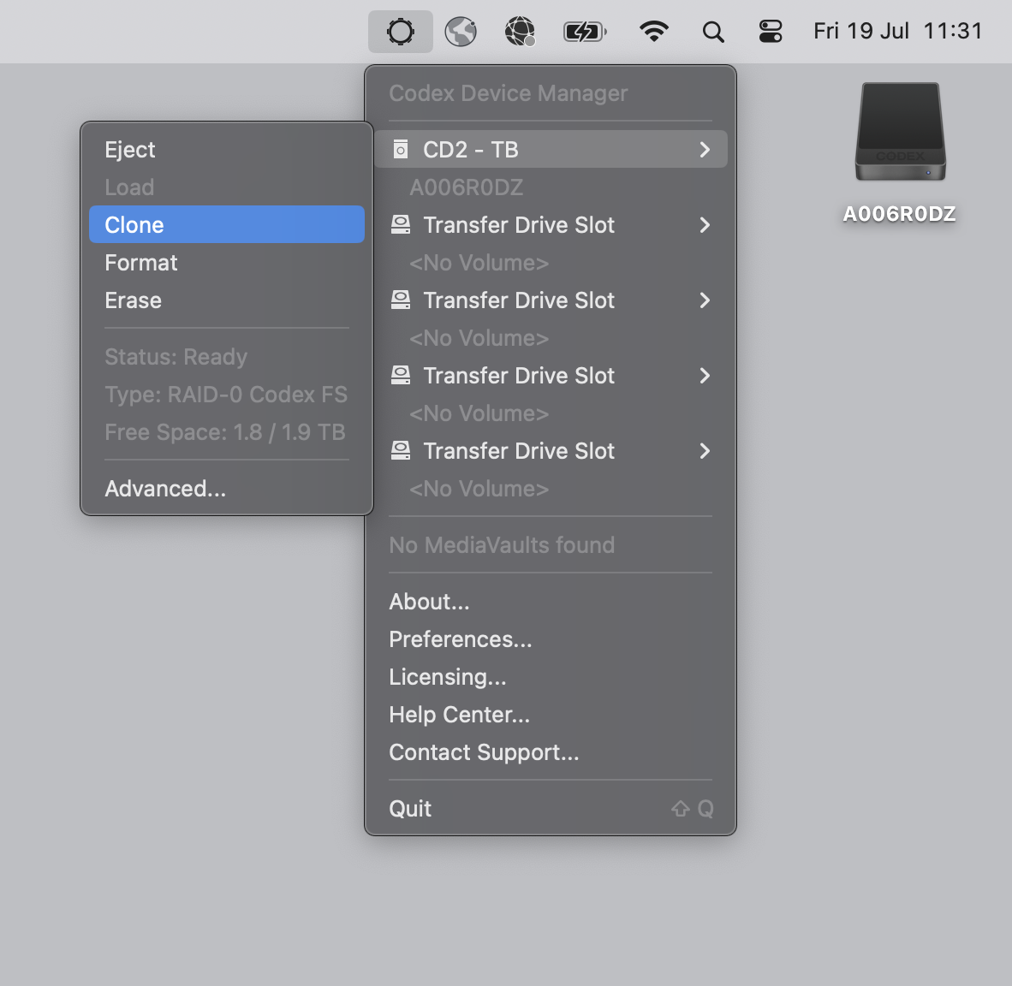
Task: Click Type: RAID-0 Codex FS text
Action: pyautogui.click(x=226, y=395)
